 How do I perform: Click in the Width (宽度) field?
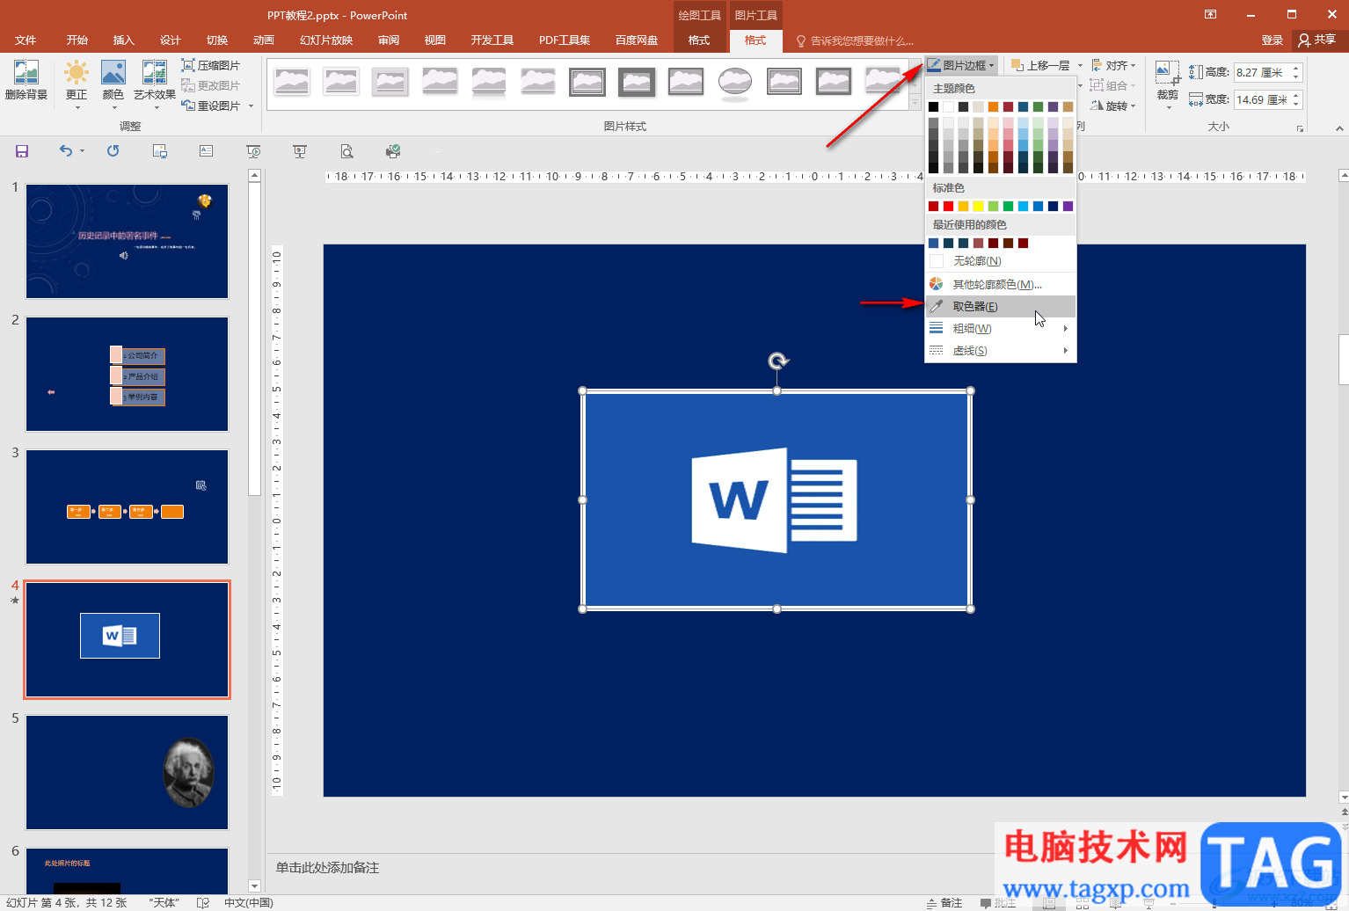(1260, 100)
